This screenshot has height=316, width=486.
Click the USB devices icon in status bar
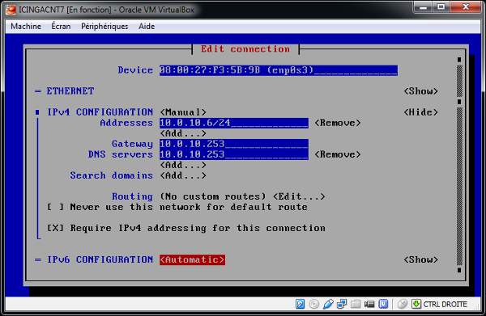pos(328,304)
